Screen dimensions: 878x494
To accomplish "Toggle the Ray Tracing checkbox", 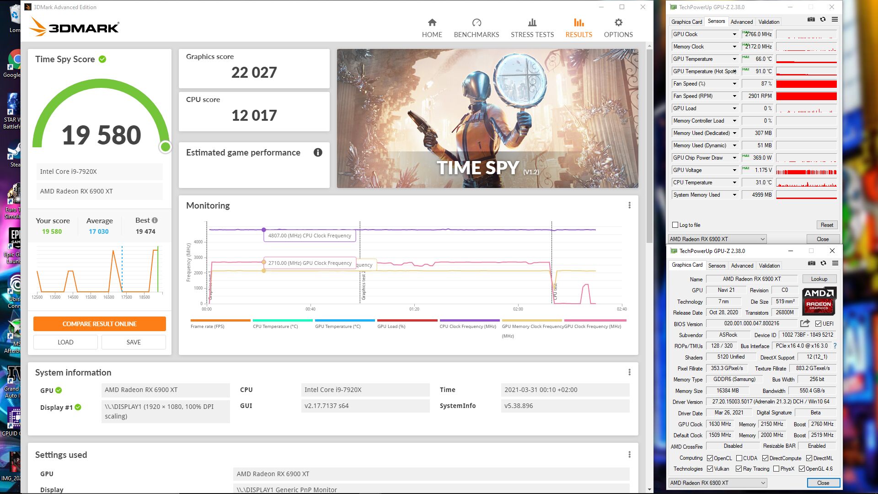I will [x=739, y=469].
